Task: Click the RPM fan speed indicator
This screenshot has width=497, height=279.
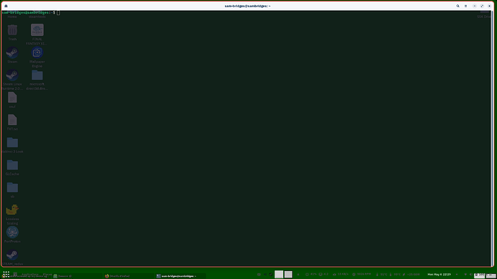Action: click(362, 274)
